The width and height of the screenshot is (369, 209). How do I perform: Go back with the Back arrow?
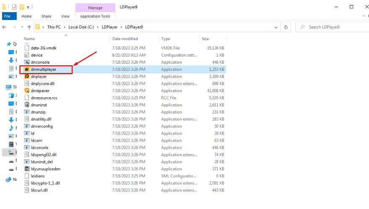click(x=4, y=27)
